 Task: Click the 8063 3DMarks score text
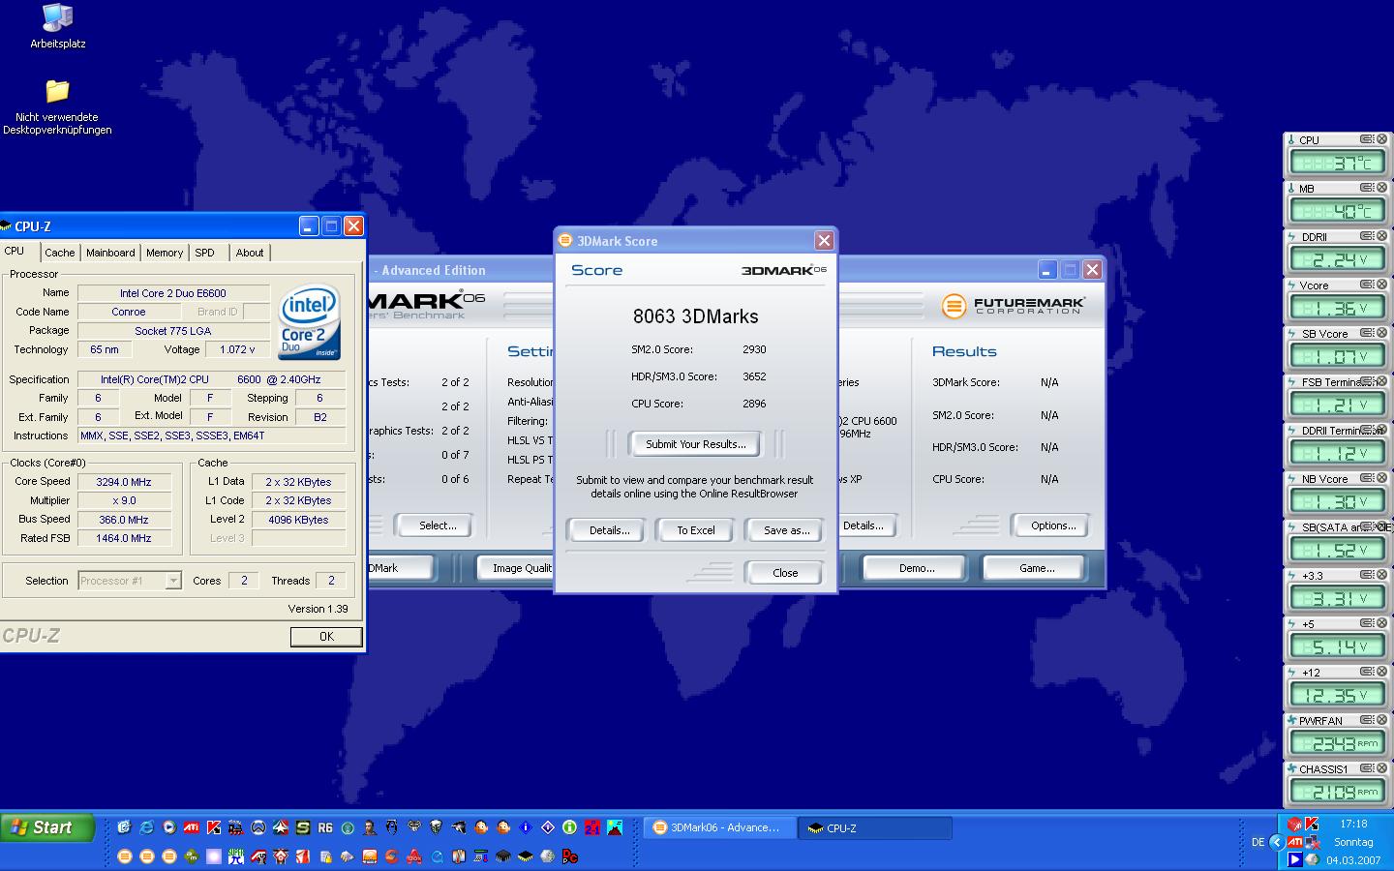point(695,316)
